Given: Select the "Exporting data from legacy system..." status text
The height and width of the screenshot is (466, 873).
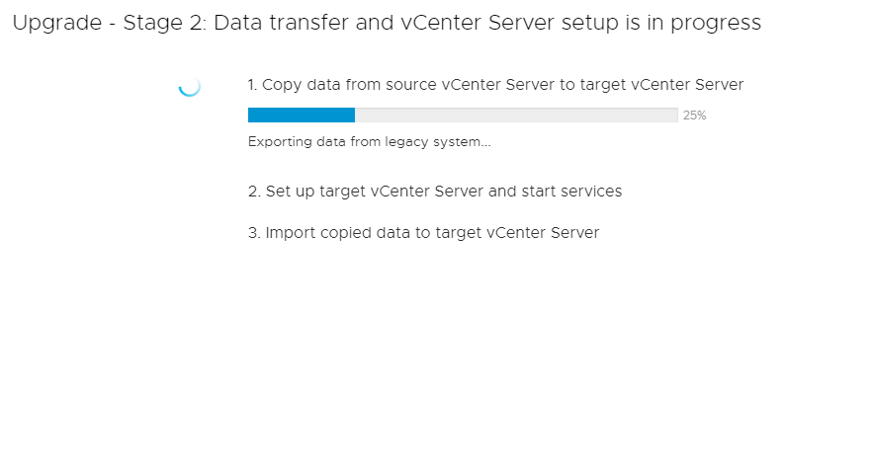Looking at the screenshot, I should (x=369, y=142).
